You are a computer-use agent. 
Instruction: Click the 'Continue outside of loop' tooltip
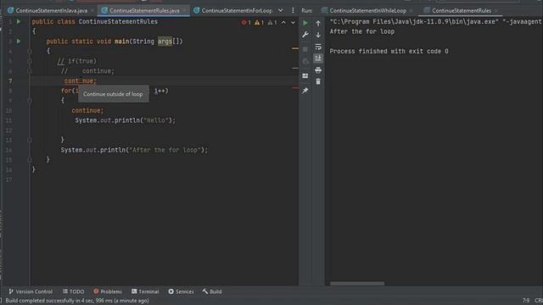113,94
